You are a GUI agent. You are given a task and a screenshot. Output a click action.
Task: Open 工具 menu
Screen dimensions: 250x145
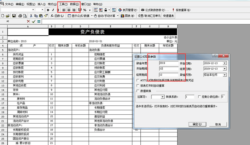click(x=63, y=4)
